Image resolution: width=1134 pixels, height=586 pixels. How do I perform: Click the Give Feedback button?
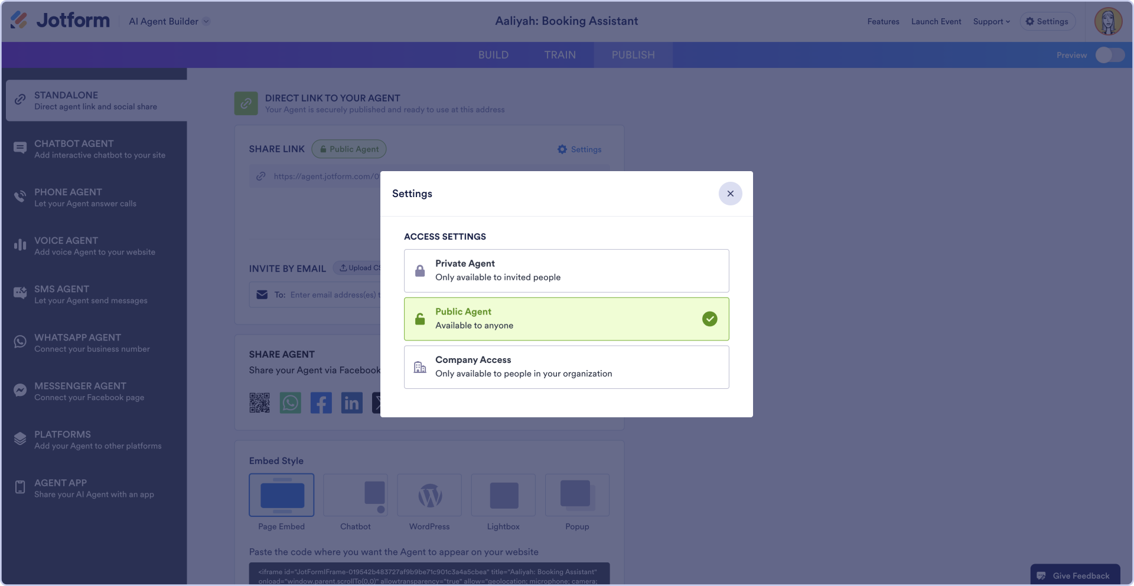tap(1075, 575)
